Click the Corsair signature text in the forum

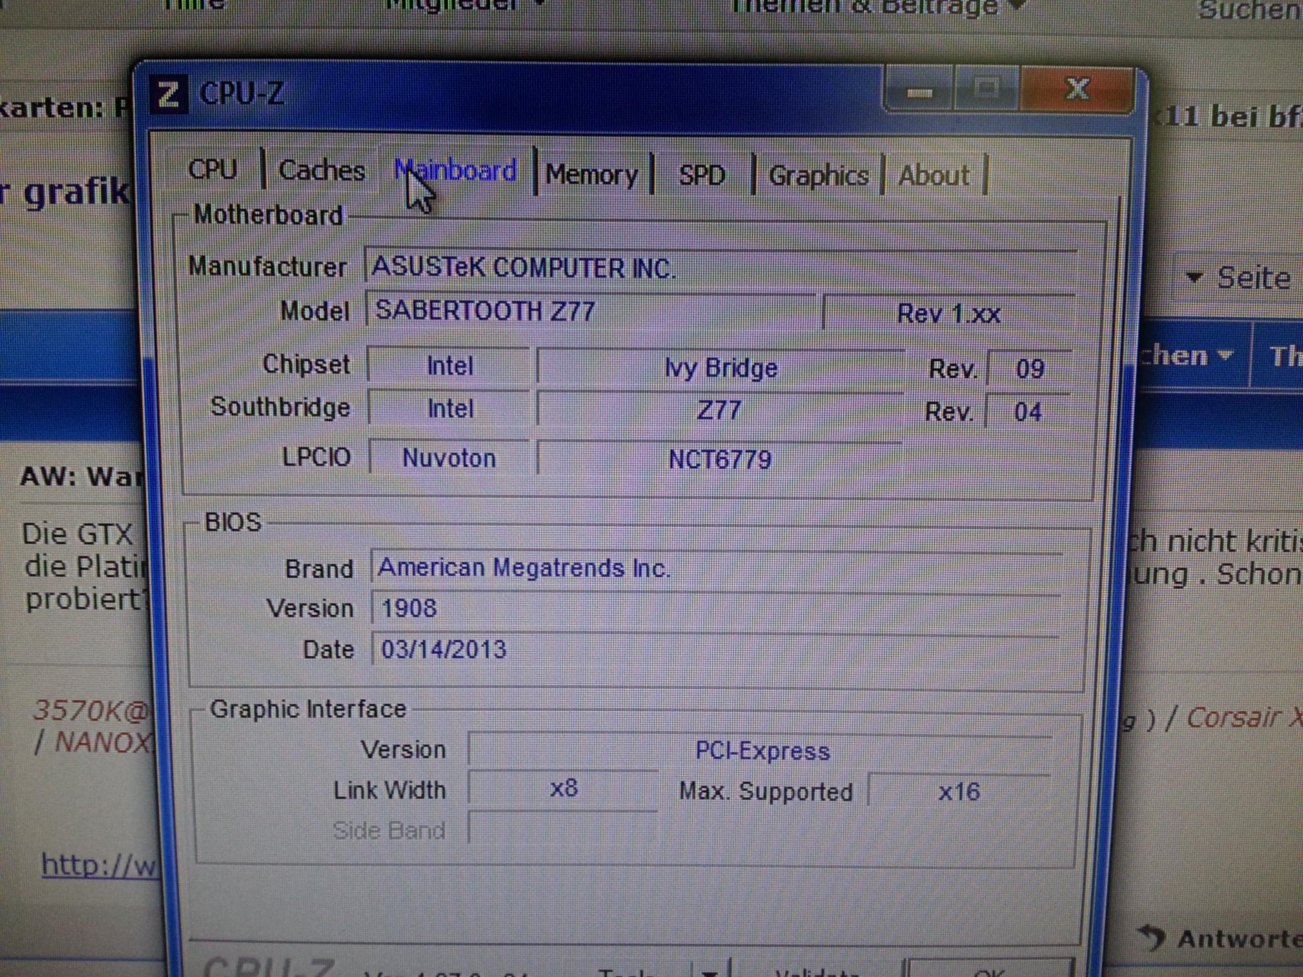tap(1244, 718)
